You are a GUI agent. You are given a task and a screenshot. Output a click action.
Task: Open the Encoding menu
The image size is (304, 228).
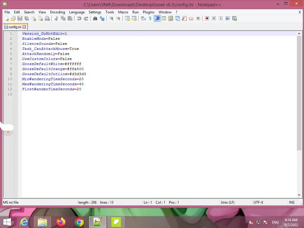click(x=58, y=12)
